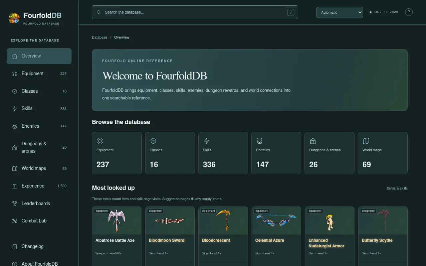Click the OCT 11, 2026 date text
The height and width of the screenshot is (266, 426).
[x=386, y=12]
